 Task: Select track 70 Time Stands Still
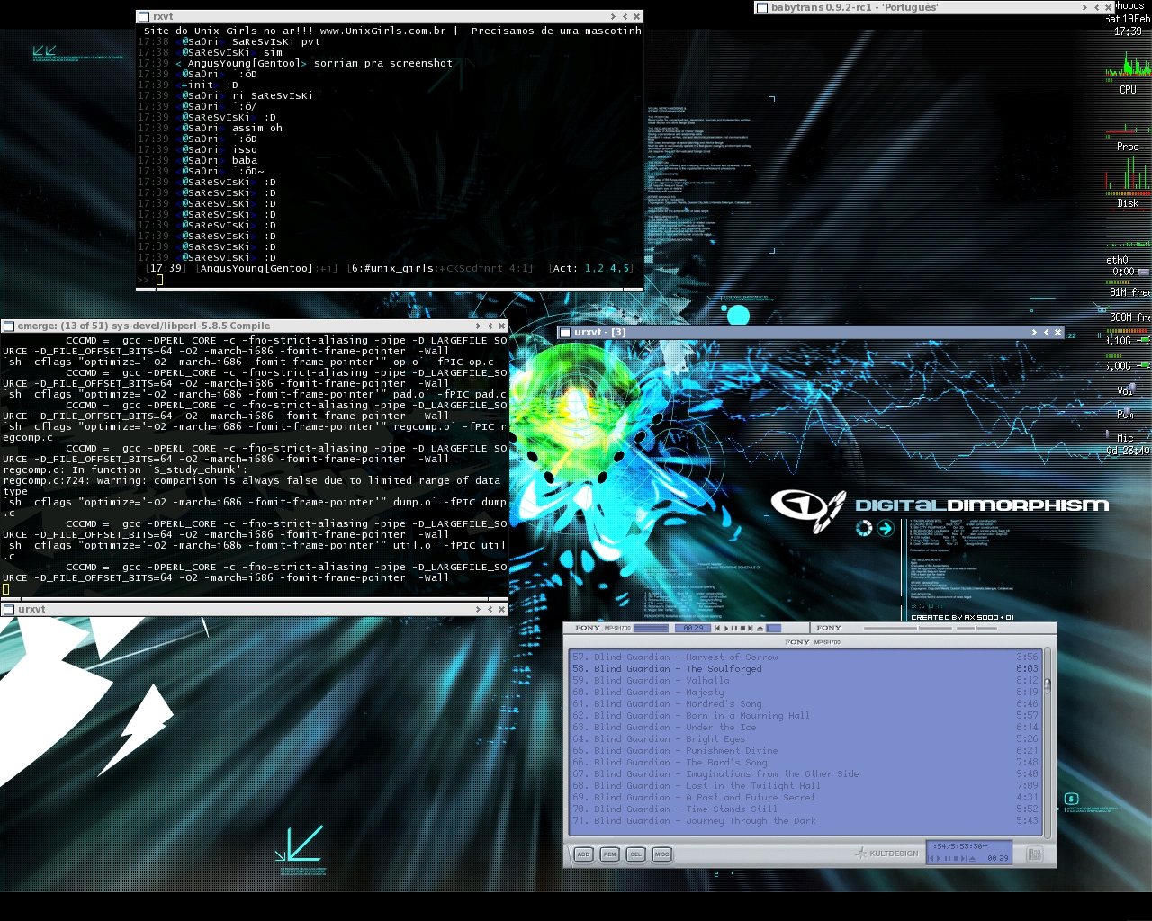coord(805,809)
